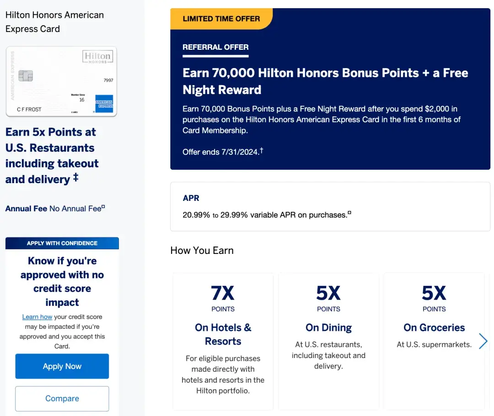Open the Learn how link

(37, 317)
